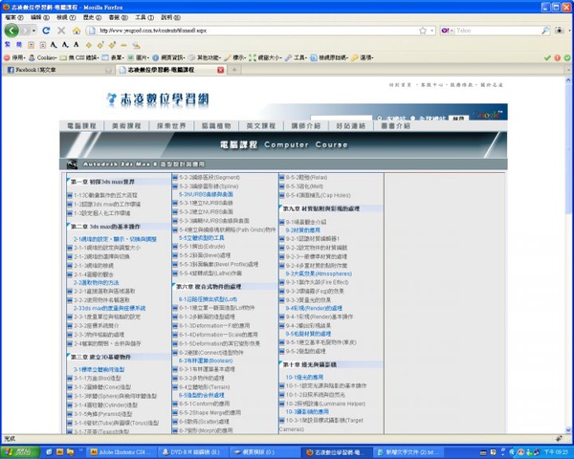574x459 pixels.
Task: Click the Autodesk 3ds Max course logo icon
Action: pyautogui.click(x=73, y=164)
